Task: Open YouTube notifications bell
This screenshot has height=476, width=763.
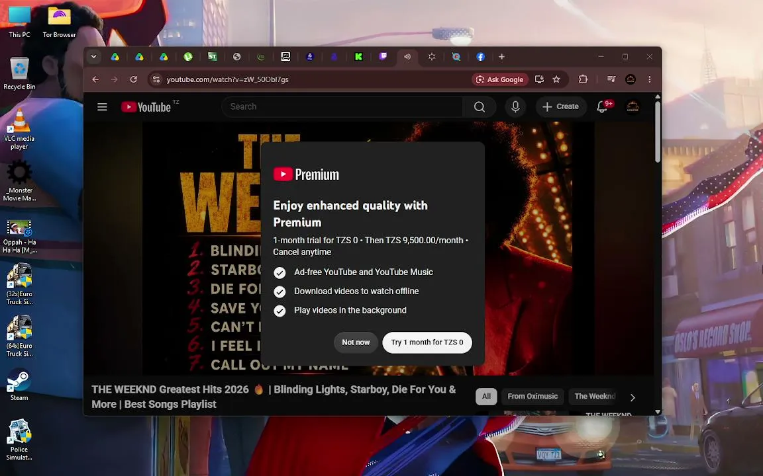Action: pyautogui.click(x=603, y=107)
